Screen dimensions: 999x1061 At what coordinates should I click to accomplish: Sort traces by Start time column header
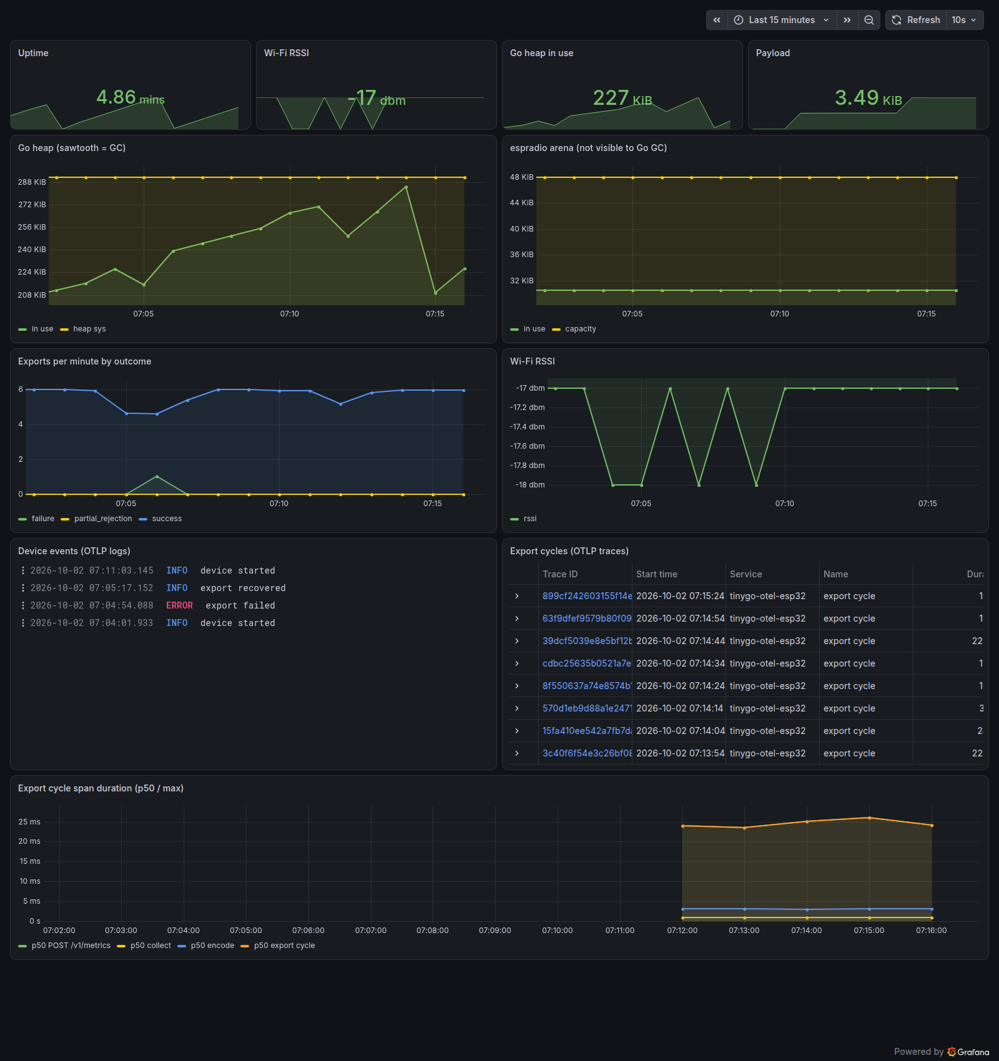[x=657, y=574]
